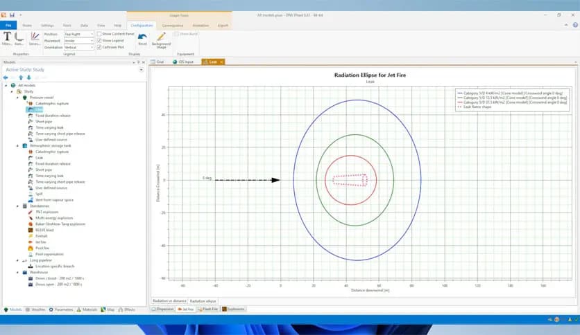Switch to the Map bottom tab

pos(108,309)
